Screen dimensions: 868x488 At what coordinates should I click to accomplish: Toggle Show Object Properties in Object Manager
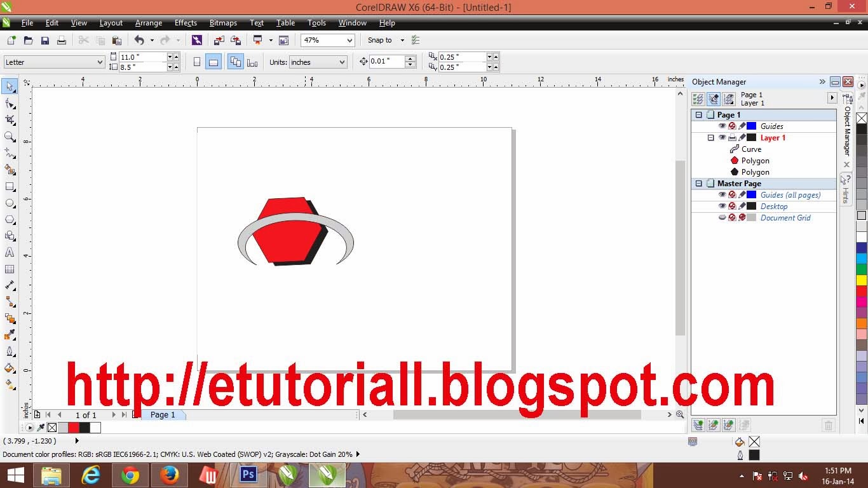tap(698, 98)
